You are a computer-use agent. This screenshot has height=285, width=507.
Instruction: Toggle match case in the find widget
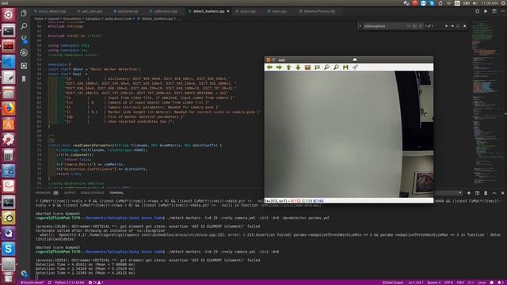409,26
